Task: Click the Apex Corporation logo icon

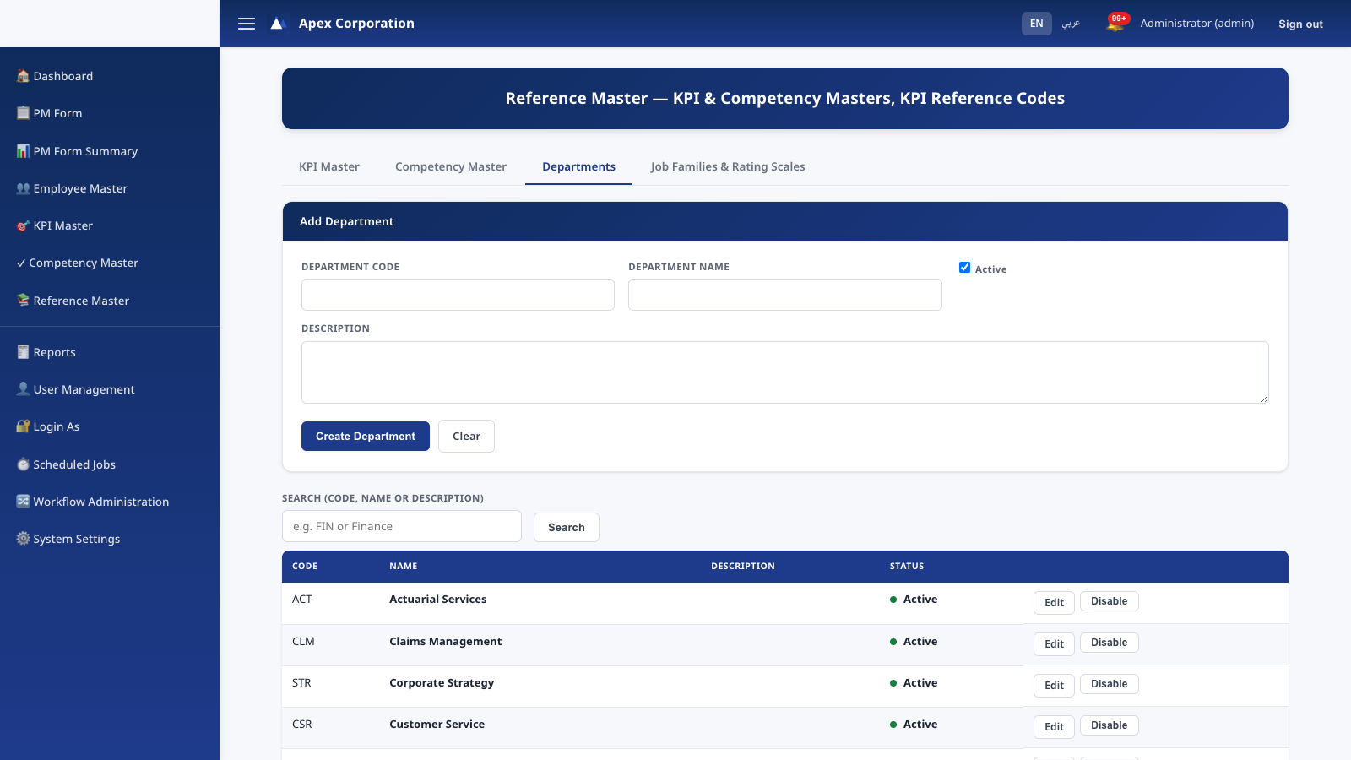Action: pyautogui.click(x=278, y=24)
